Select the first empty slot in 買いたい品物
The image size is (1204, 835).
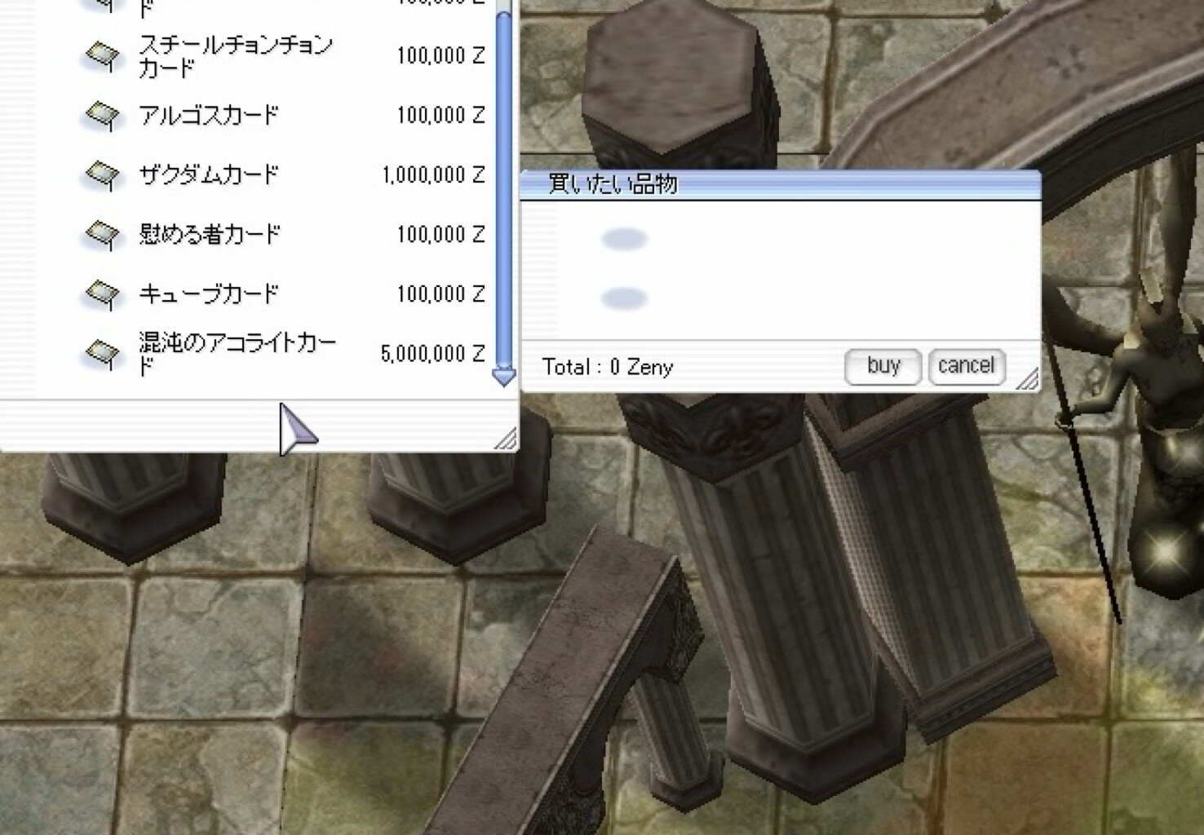[x=624, y=239]
